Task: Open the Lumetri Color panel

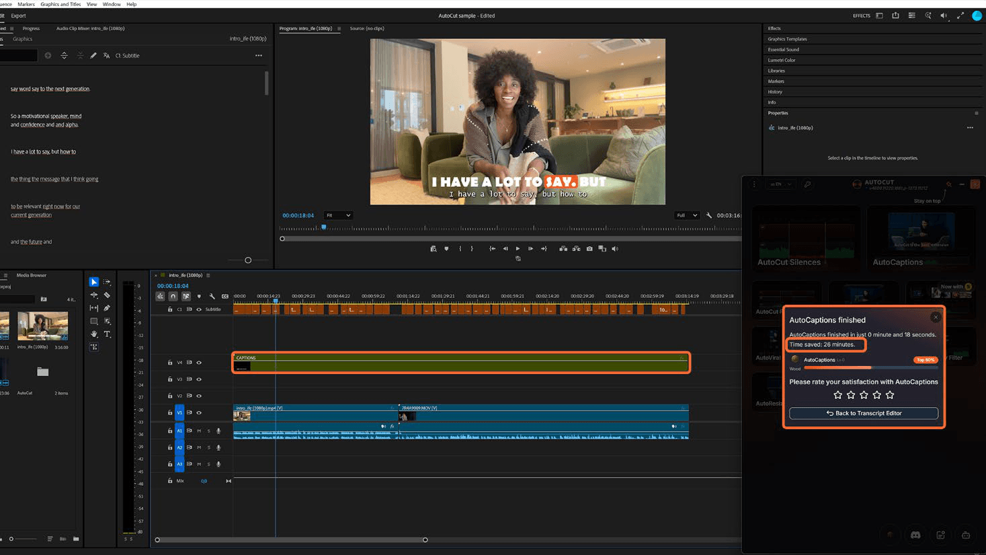Action: 782,60
